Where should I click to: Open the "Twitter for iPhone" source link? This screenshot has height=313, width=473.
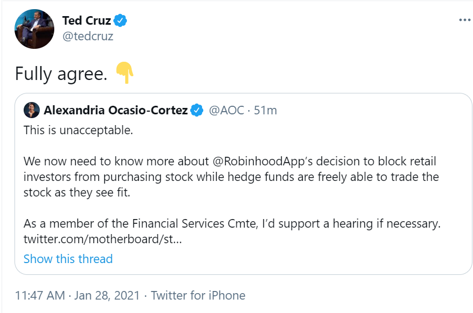point(198,295)
